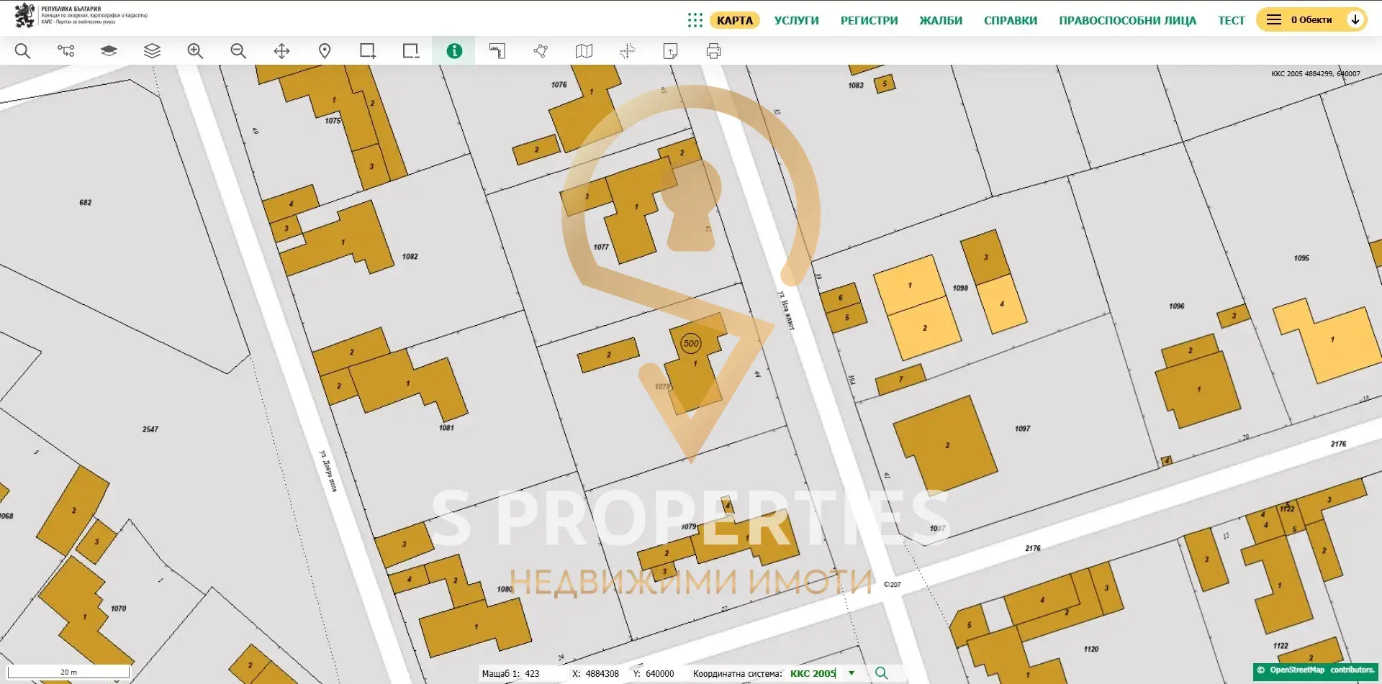This screenshot has height=684, width=1382.
Task: Click parcel label 1080 on the map
Action: 505,590
